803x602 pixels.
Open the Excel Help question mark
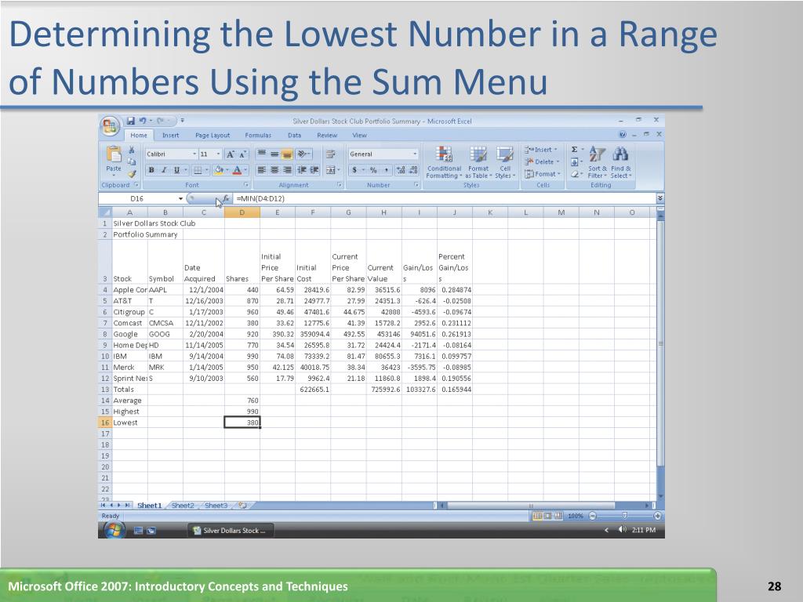(622, 135)
